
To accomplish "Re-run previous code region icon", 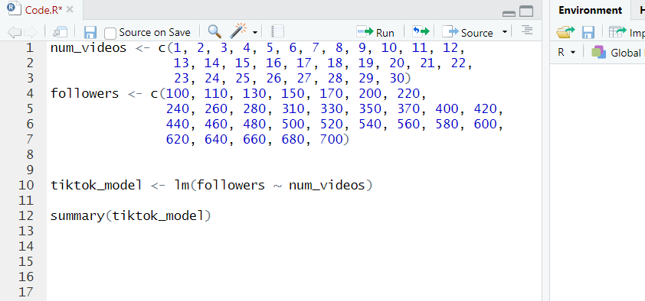I will (x=421, y=31).
